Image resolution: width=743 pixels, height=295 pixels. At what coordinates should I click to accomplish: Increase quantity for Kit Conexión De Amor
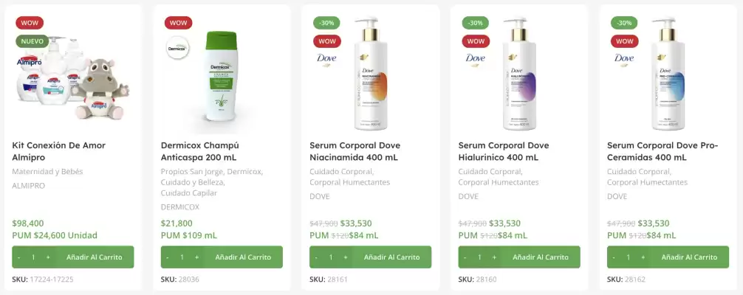pos(48,257)
